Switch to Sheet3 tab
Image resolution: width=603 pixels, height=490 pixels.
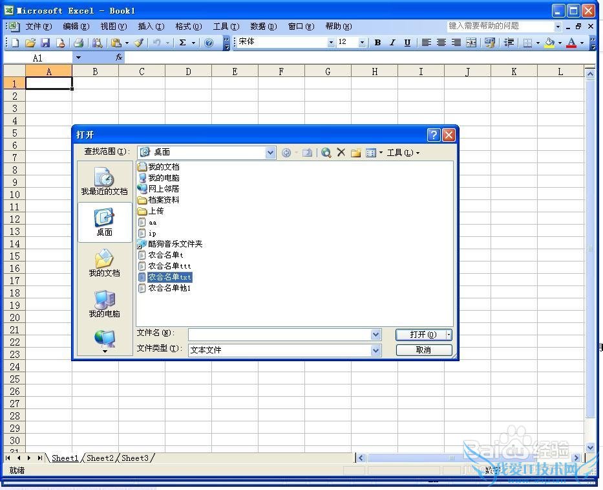click(x=135, y=458)
